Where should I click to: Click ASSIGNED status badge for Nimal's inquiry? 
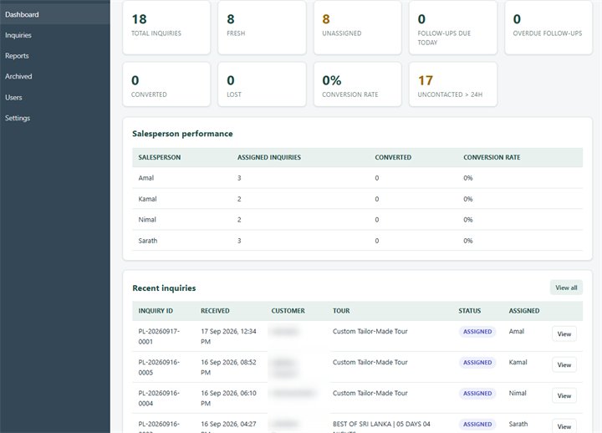[x=477, y=394]
